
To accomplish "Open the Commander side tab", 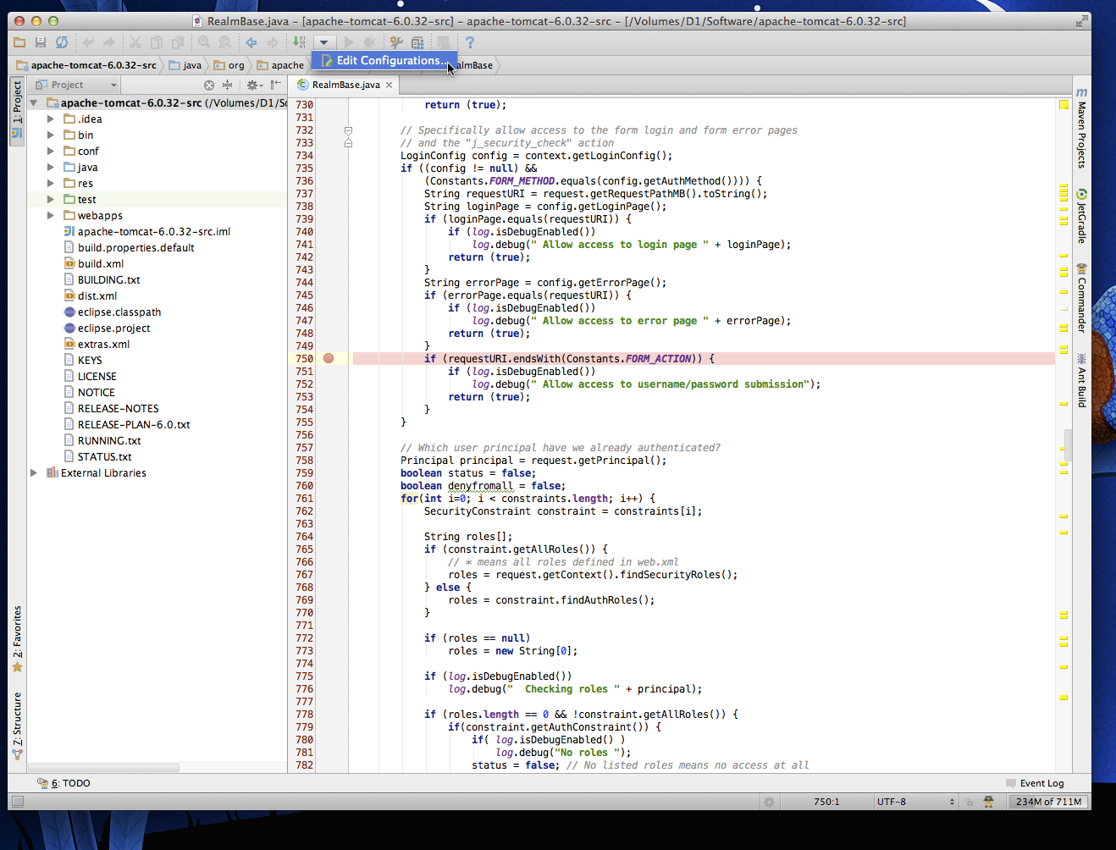I will click(1081, 298).
